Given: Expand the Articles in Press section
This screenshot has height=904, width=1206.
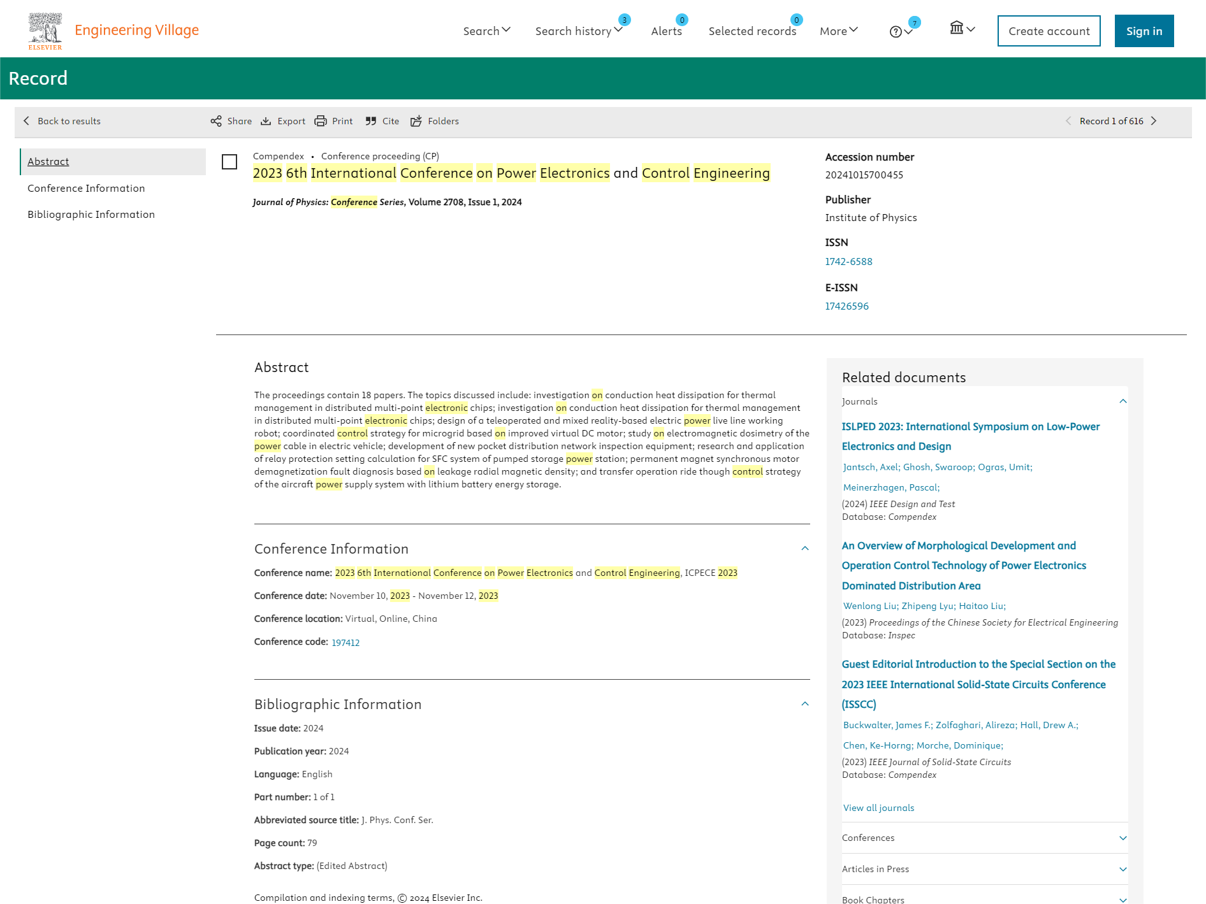Looking at the screenshot, I should (1123, 869).
